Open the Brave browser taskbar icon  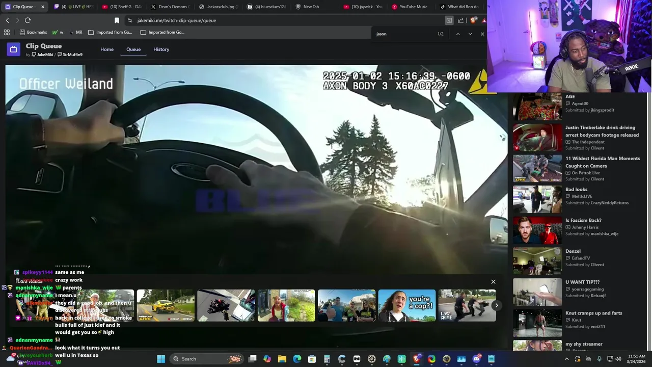(x=417, y=359)
